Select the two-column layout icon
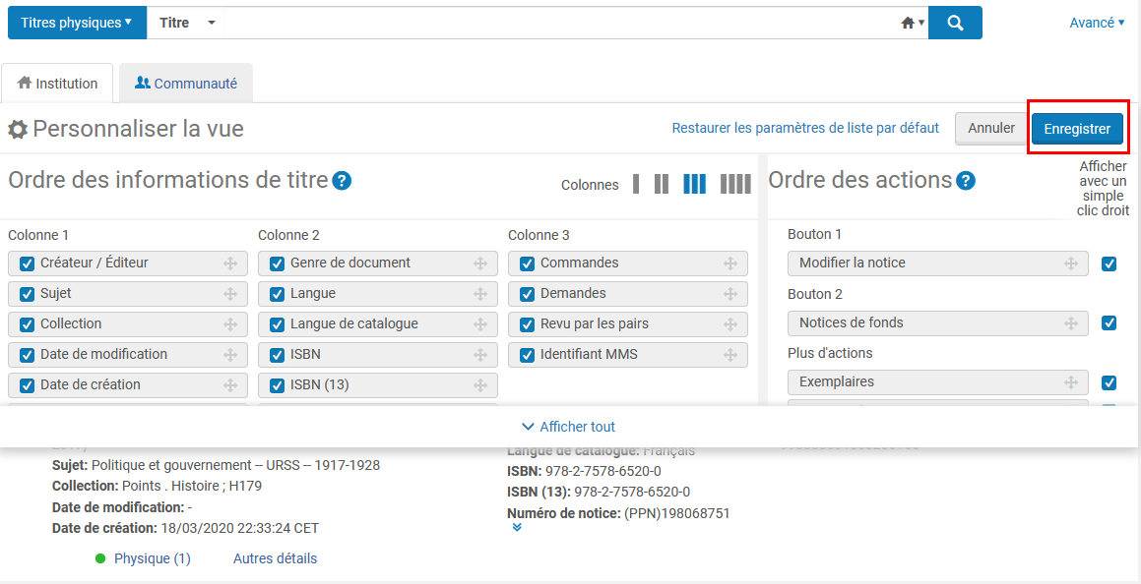Viewport: 1141px width, 584px height. 662,184
